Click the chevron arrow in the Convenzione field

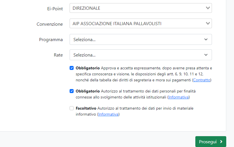[208, 23]
